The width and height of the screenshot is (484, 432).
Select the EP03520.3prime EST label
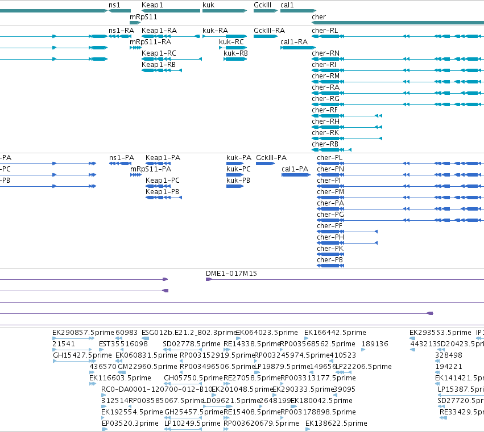(x=130, y=423)
